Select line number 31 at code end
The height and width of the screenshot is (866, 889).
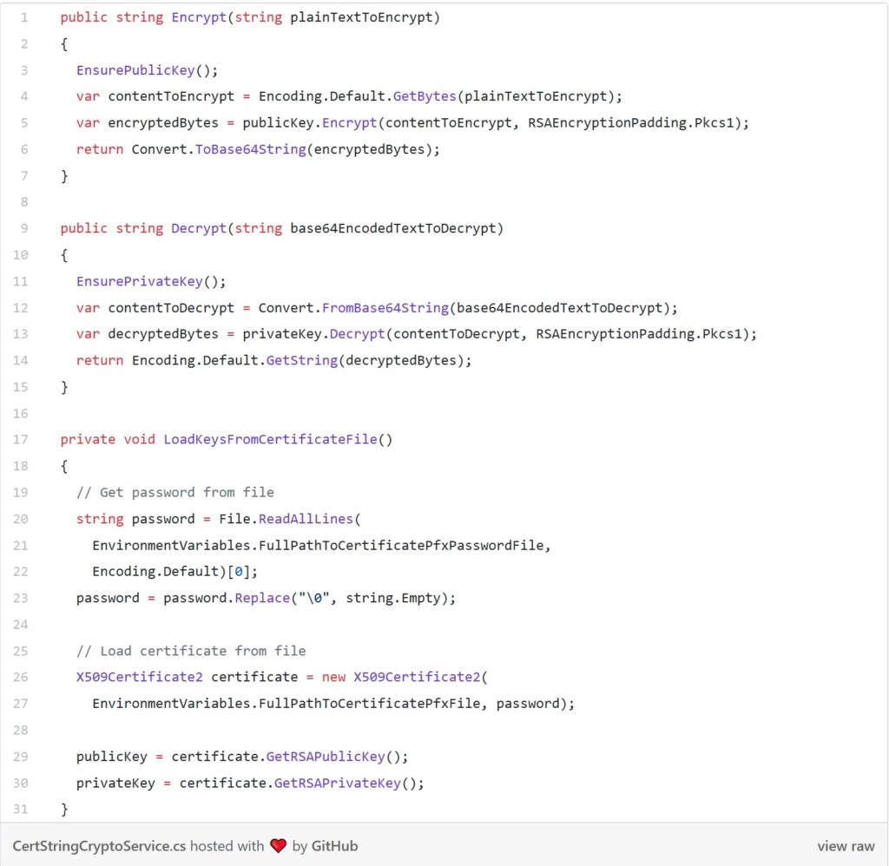tap(22, 809)
